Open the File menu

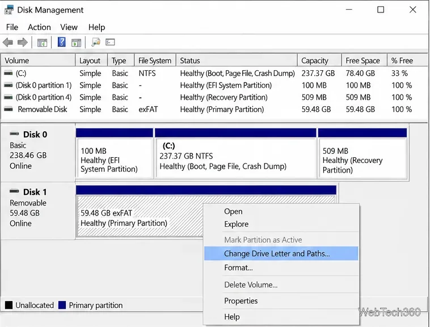point(12,27)
